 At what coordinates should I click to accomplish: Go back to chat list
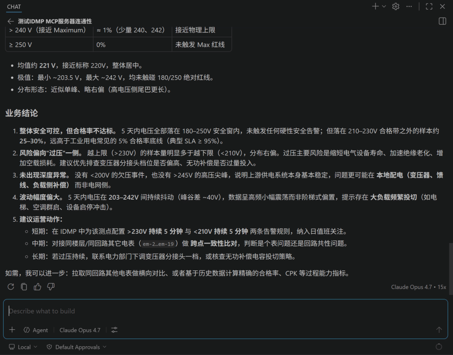tap(11, 21)
